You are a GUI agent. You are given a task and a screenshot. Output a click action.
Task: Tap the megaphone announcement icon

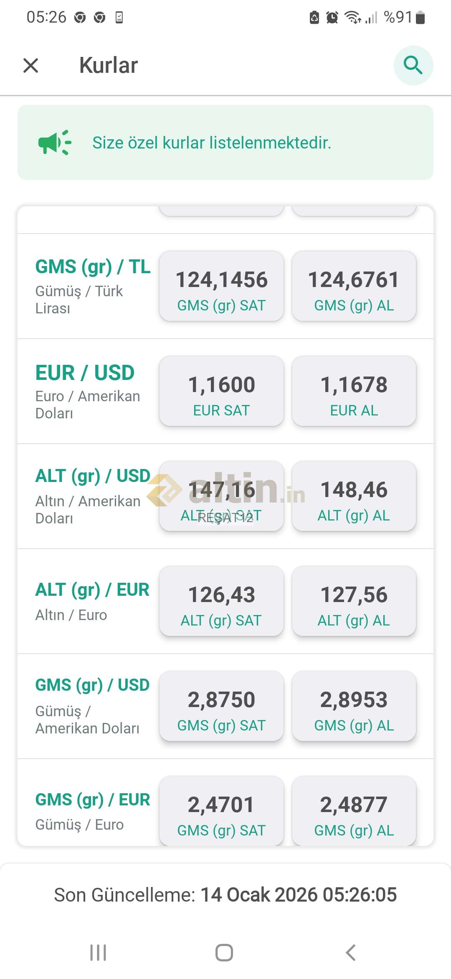(55, 143)
